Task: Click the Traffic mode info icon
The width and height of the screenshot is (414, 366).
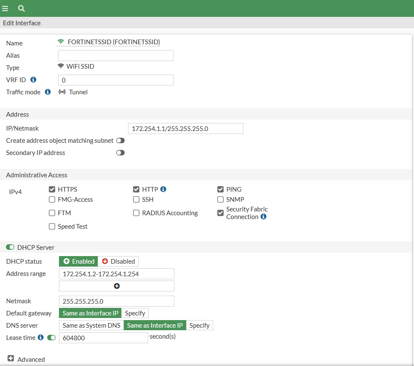Action: click(x=48, y=92)
